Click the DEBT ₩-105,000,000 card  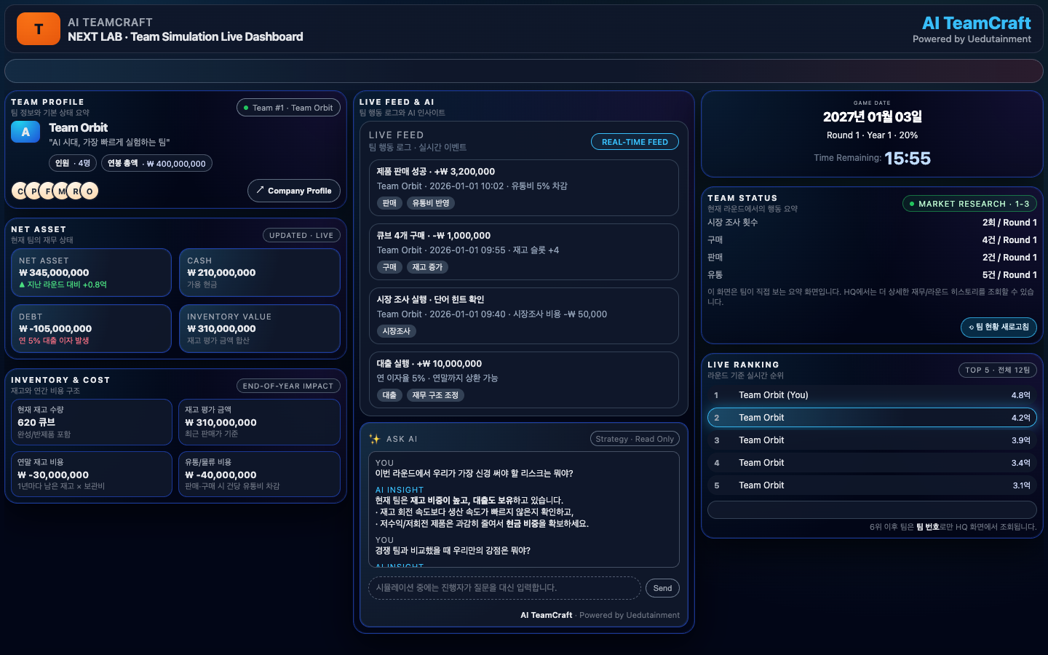pyautogui.click(x=91, y=328)
